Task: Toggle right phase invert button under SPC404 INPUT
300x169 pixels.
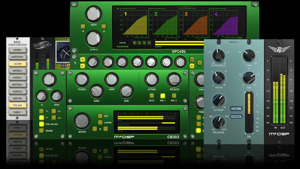Action: coord(103,26)
